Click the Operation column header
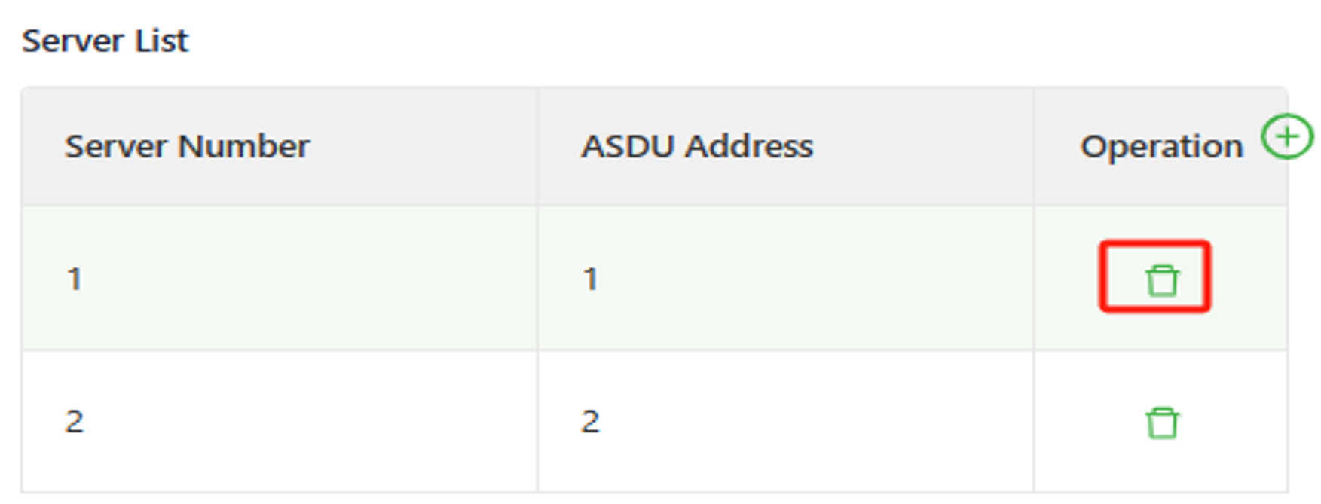Image resolution: width=1321 pixels, height=504 pixels. [x=1160, y=146]
